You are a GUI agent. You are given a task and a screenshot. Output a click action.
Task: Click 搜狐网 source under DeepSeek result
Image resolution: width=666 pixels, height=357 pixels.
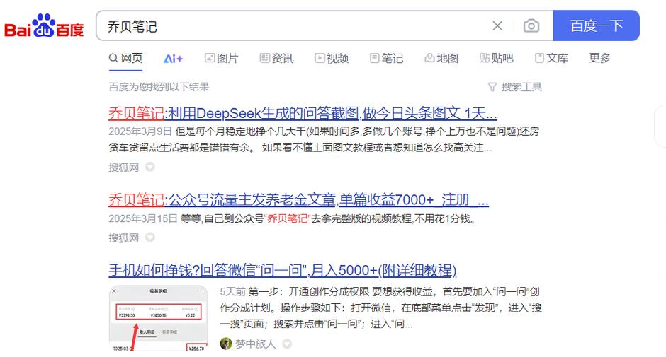[x=123, y=168]
